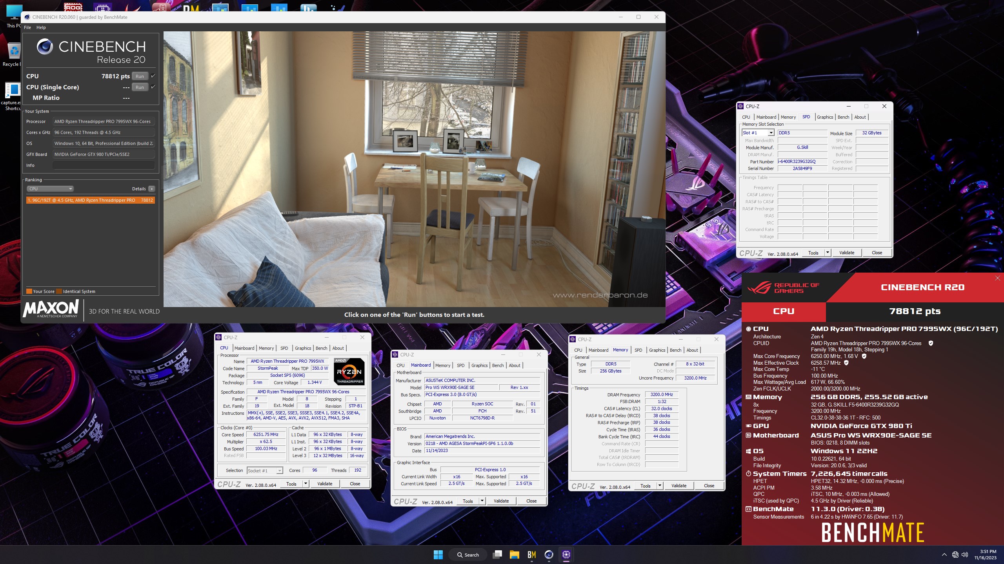
Task: Click the Info input field in Cinebench
Action: point(104,165)
